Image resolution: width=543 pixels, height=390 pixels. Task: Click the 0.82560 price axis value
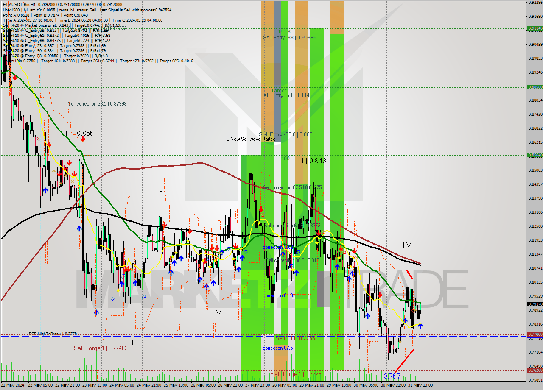(x=535, y=226)
